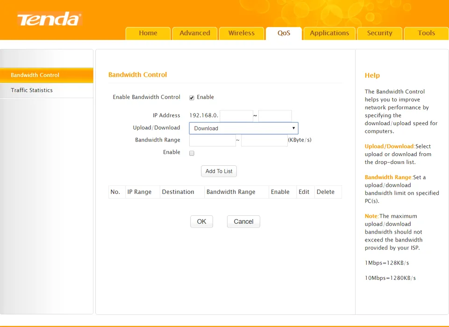The height and width of the screenshot is (327, 449).
Task: Click the Bandwidth Control page heading
Action: [137, 75]
